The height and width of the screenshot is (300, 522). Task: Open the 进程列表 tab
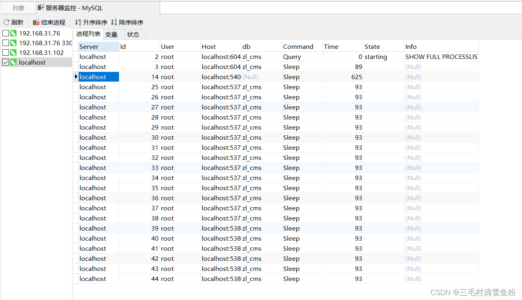(x=88, y=34)
